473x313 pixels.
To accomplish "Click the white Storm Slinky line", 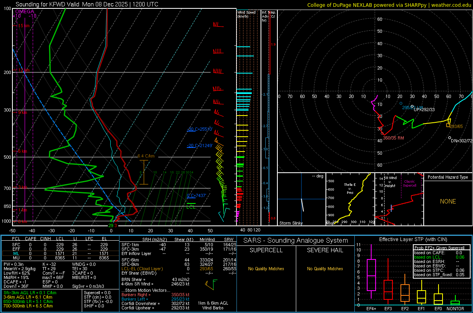I will pos(302,205).
